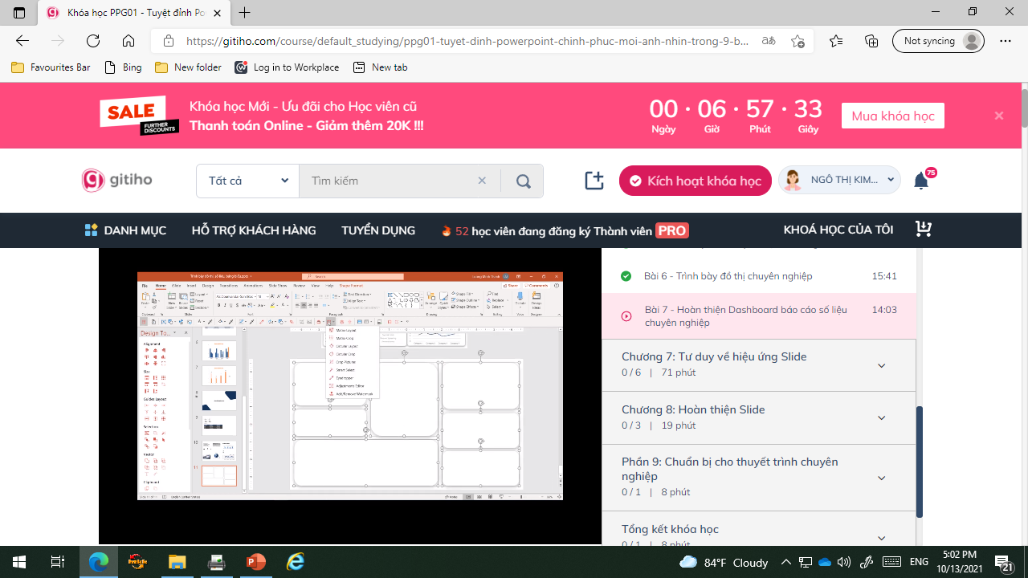Image resolution: width=1028 pixels, height=578 pixels.
Task: Open Log in to Workplace favourite
Action: pos(287,67)
